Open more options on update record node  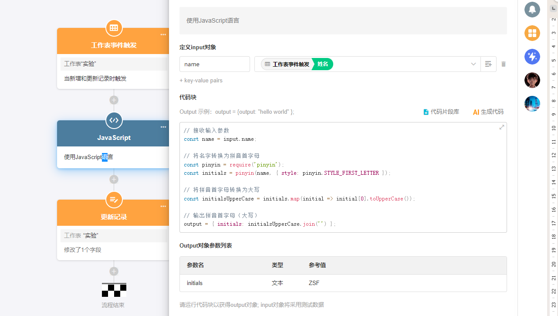(x=163, y=207)
